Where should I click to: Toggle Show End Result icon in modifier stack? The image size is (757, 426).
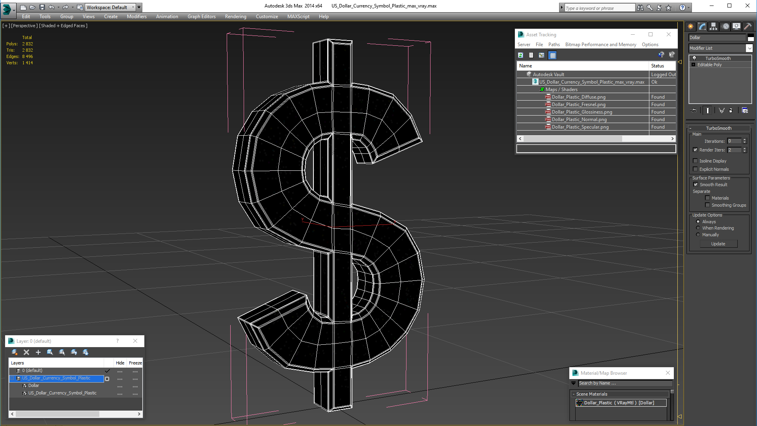pos(708,110)
